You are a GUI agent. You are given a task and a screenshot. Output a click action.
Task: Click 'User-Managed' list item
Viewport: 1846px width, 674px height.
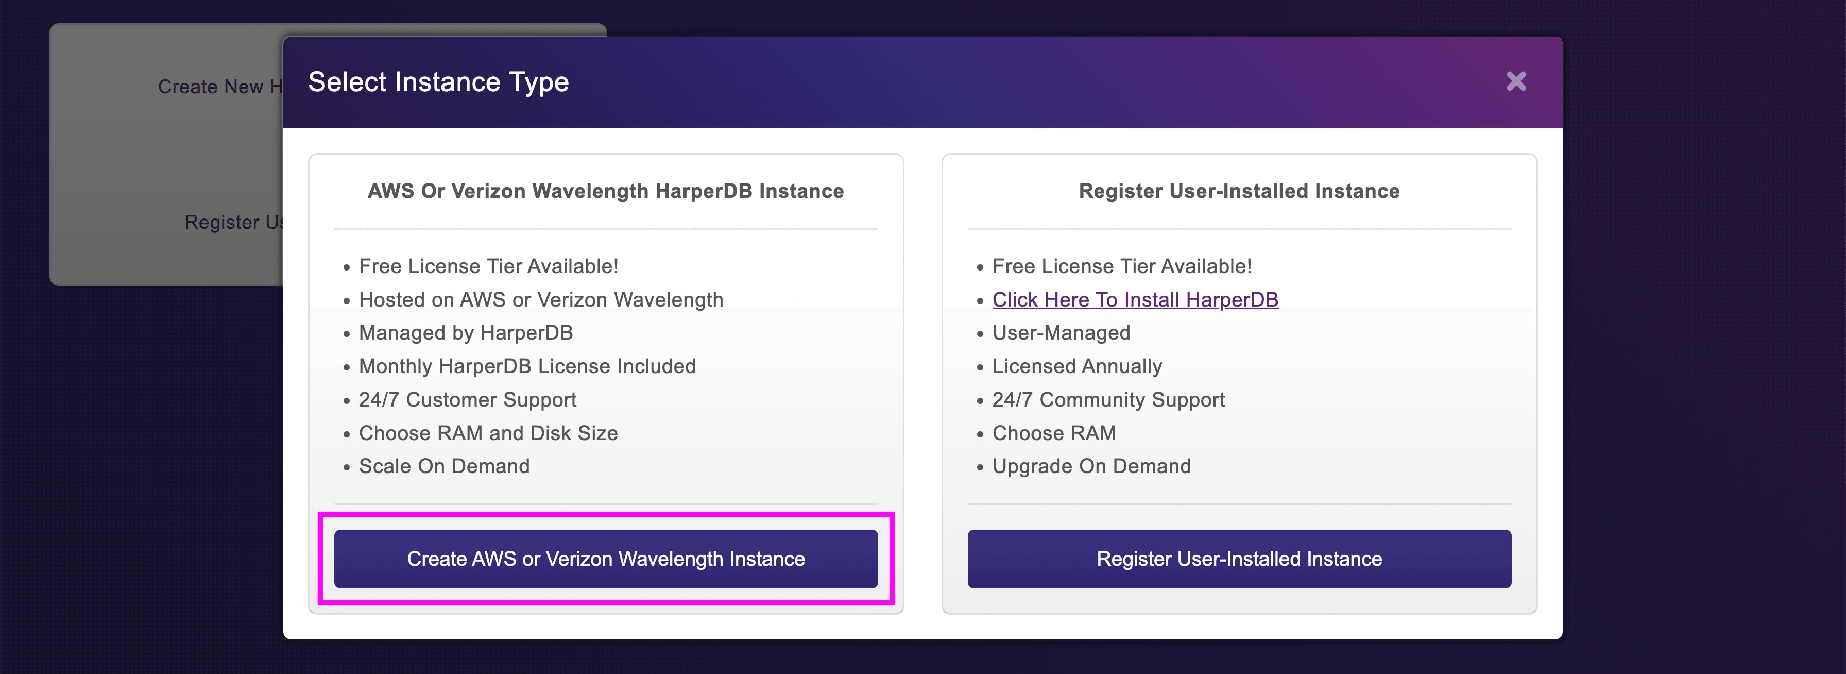coord(1062,333)
